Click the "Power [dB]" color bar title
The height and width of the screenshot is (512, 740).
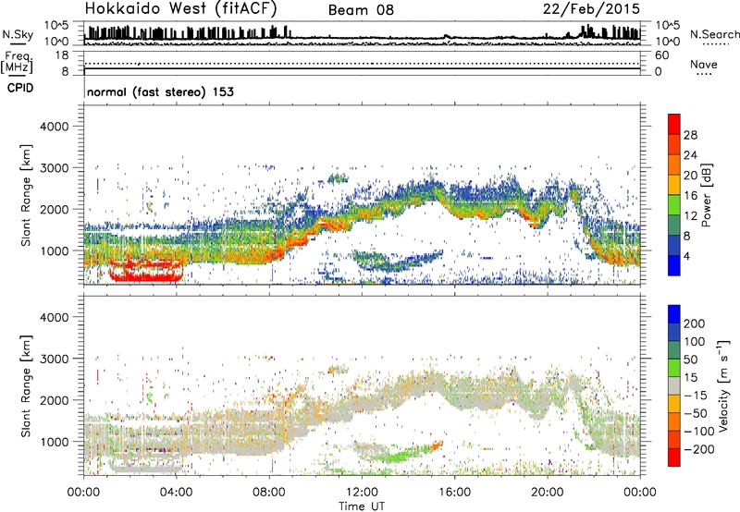707,195
